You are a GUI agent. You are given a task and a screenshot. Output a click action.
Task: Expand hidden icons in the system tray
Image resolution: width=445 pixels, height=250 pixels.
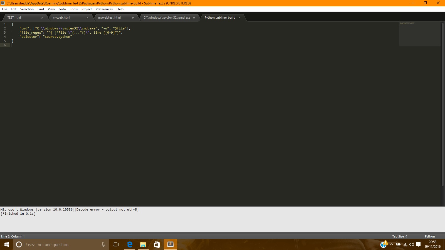pos(391,245)
